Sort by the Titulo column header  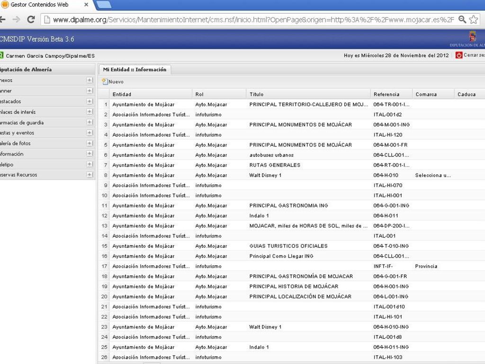[x=308, y=94]
